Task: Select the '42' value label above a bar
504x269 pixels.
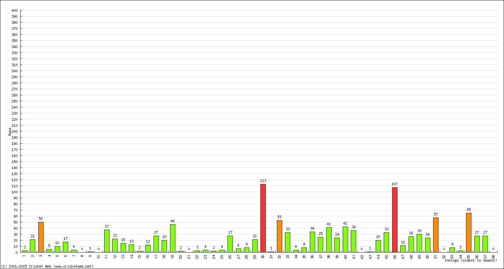Action: [x=345, y=224]
